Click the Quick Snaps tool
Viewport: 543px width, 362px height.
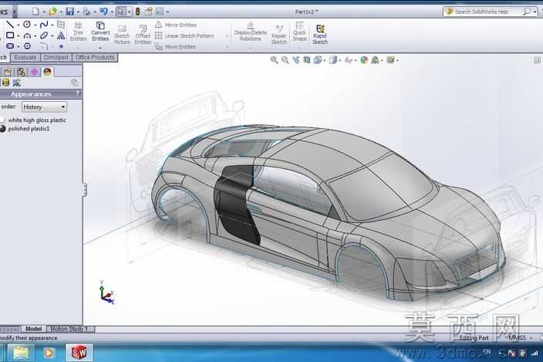(299, 31)
